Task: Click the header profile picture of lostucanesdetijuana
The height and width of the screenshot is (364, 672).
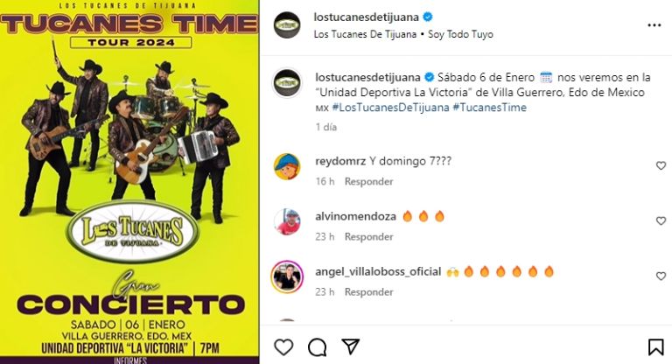Action: (287, 25)
